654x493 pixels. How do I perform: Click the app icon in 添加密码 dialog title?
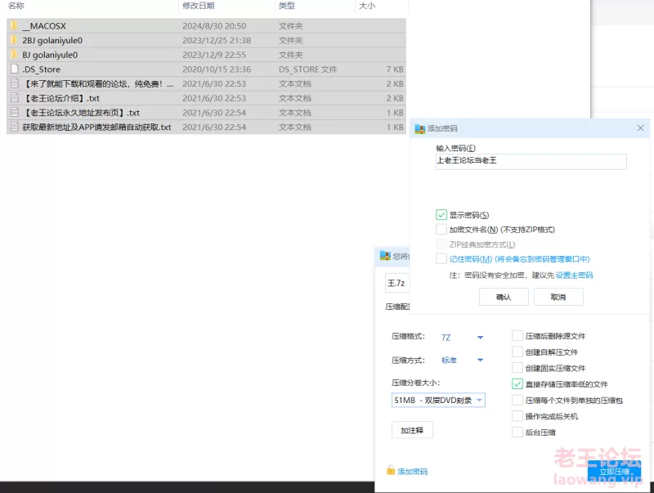(x=419, y=128)
